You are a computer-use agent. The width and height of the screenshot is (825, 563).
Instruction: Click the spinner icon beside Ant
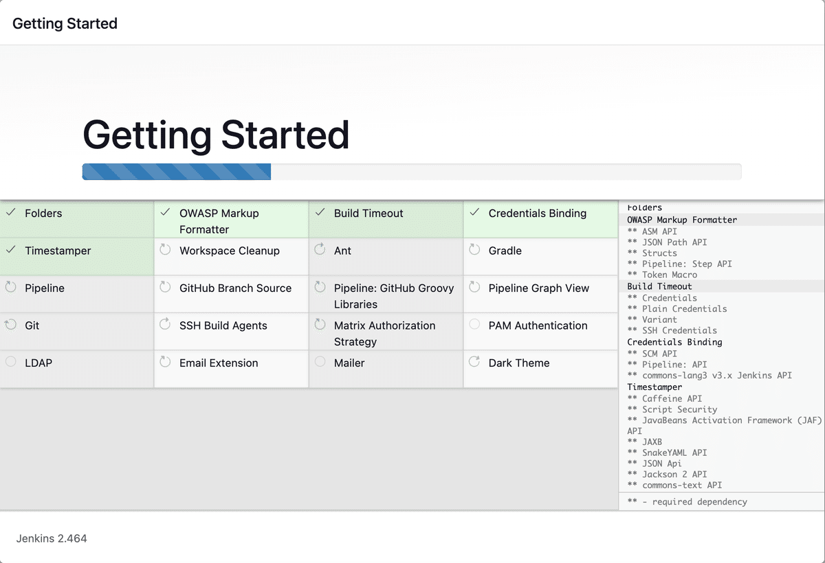(320, 249)
